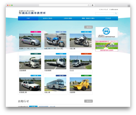The height and width of the screenshot is (115, 136).
Task: Go to the アクセス navigation item
Action: (108, 18)
